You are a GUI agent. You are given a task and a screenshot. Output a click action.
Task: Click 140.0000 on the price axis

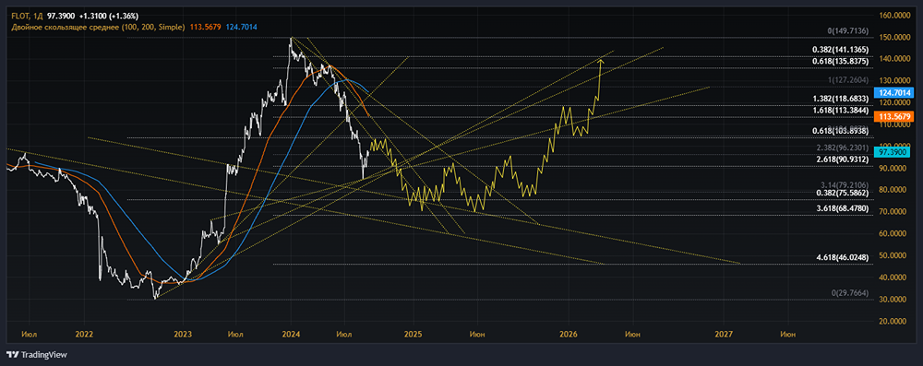[894, 59]
